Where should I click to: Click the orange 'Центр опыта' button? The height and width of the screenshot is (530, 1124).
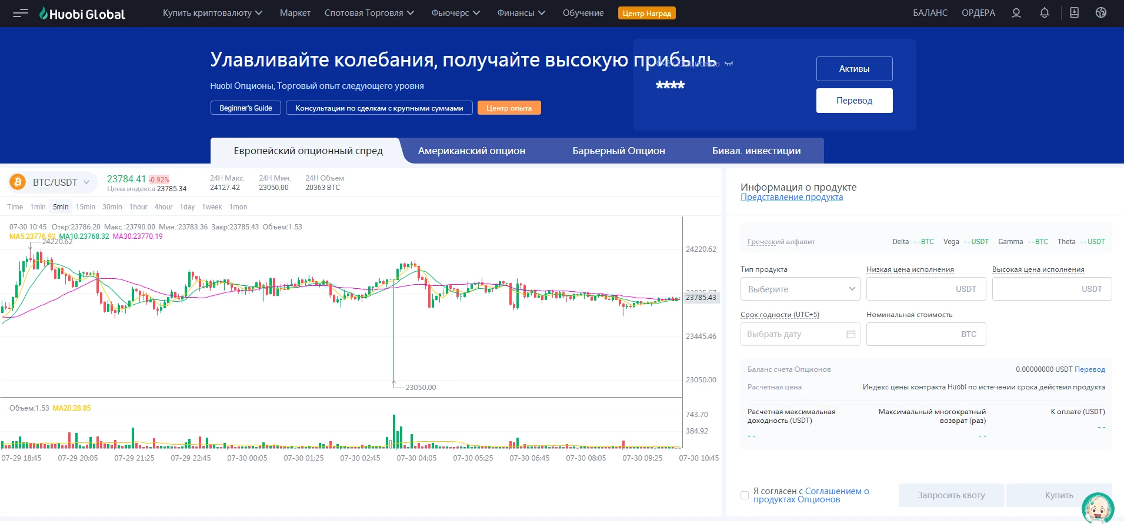(x=509, y=108)
